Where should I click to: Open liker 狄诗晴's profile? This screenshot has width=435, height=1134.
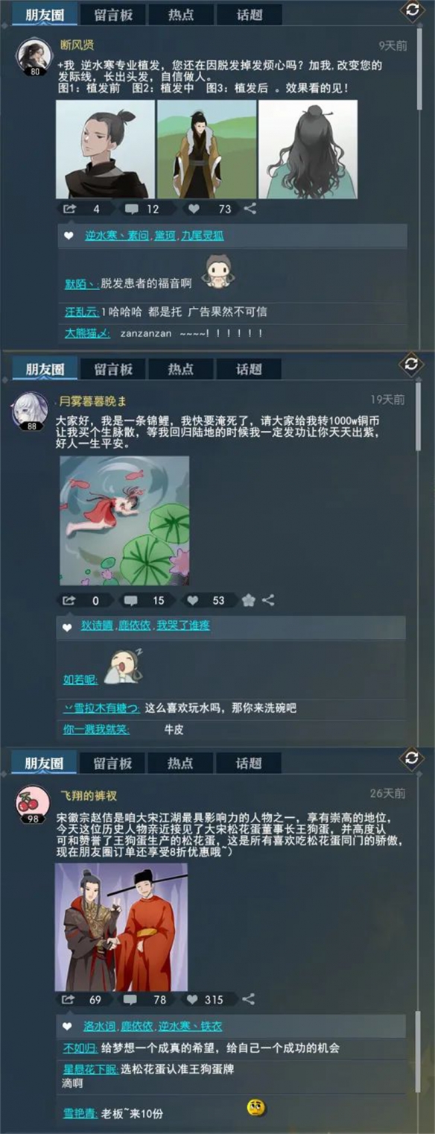(x=97, y=626)
